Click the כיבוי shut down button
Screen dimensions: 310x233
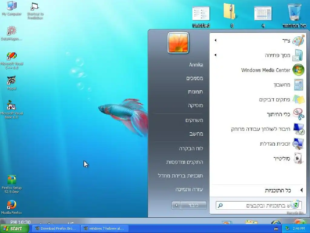click(x=193, y=205)
